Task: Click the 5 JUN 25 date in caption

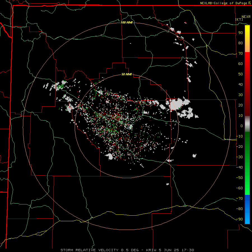Action: tap(169, 250)
